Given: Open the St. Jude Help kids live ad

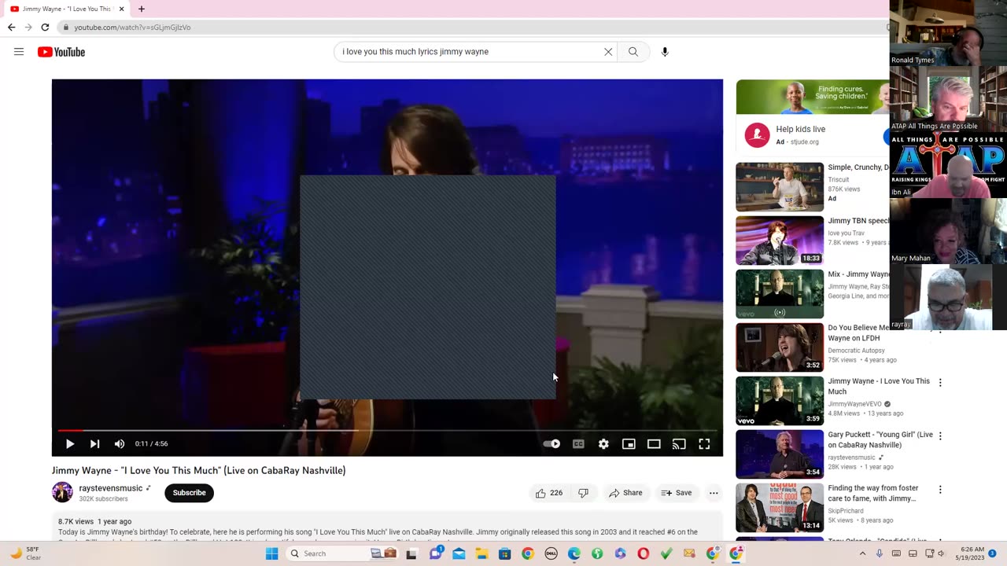Looking at the screenshot, I should [813, 116].
